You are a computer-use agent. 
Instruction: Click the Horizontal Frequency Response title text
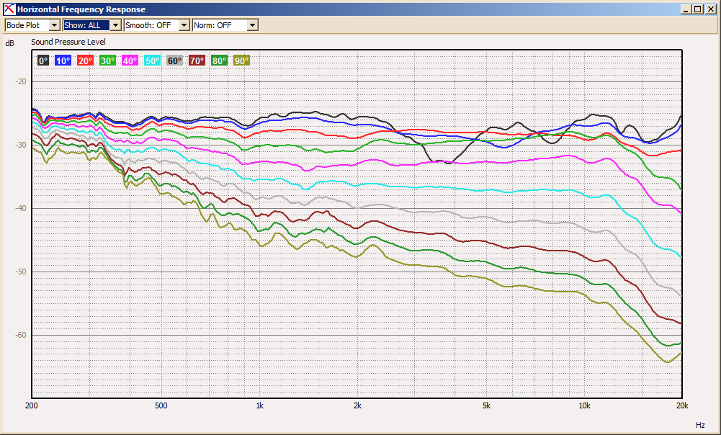[x=81, y=9]
